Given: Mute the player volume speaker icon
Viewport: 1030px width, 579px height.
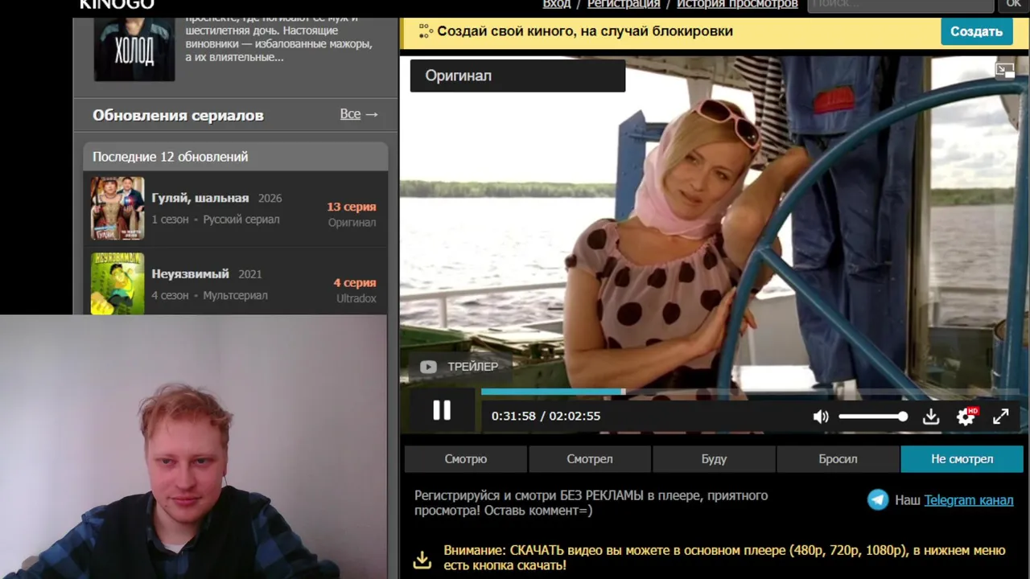Looking at the screenshot, I should 821,417.
